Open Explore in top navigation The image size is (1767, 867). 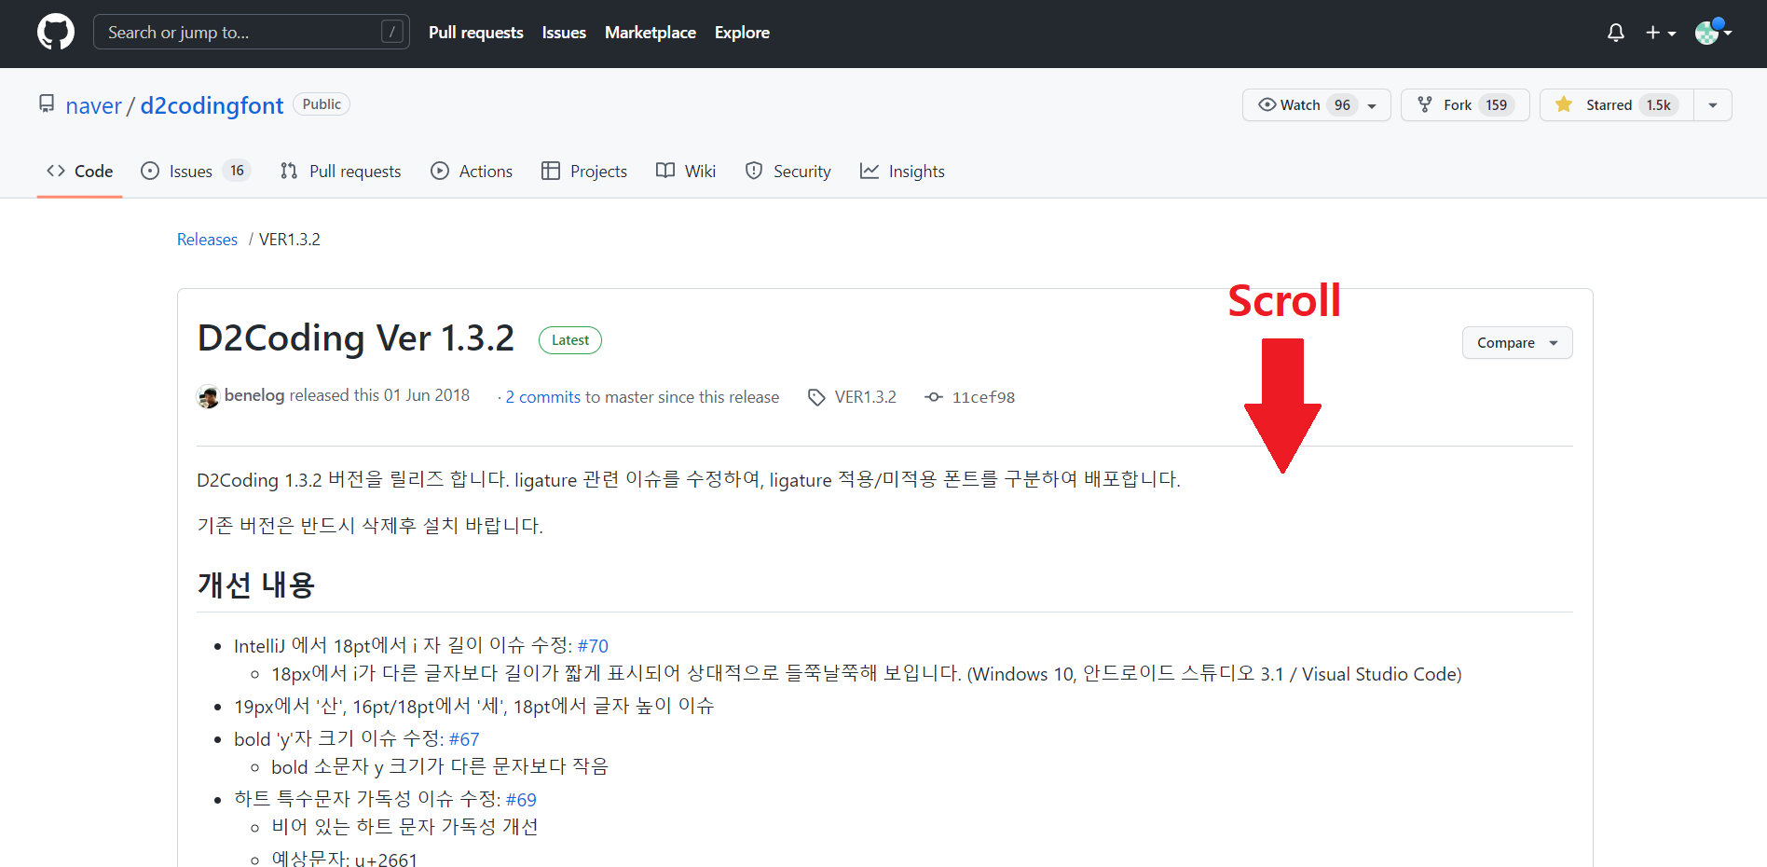pyautogui.click(x=742, y=33)
